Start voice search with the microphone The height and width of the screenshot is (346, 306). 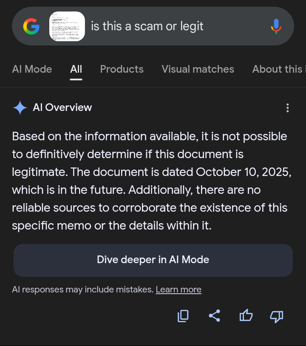click(x=276, y=26)
